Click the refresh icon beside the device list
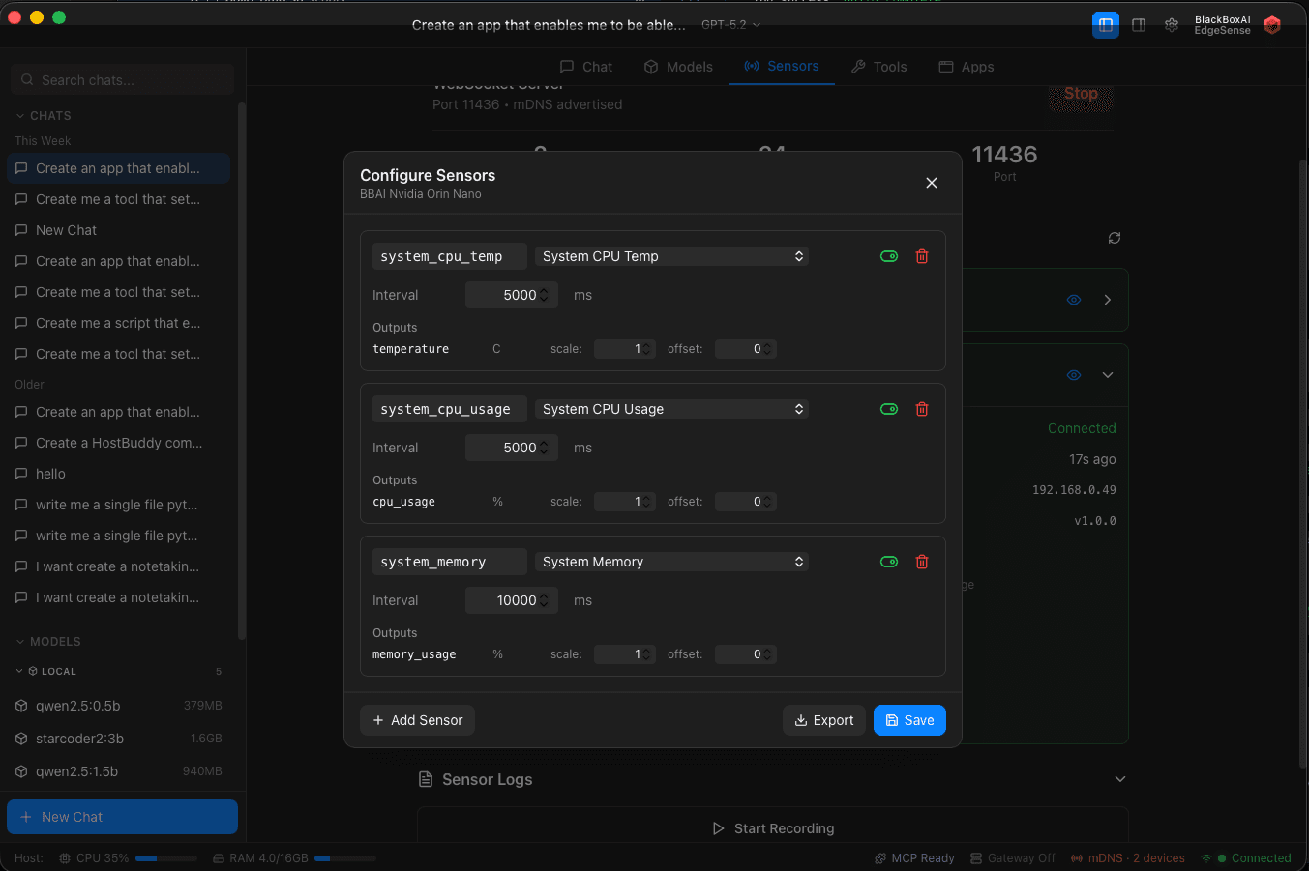 tap(1115, 238)
